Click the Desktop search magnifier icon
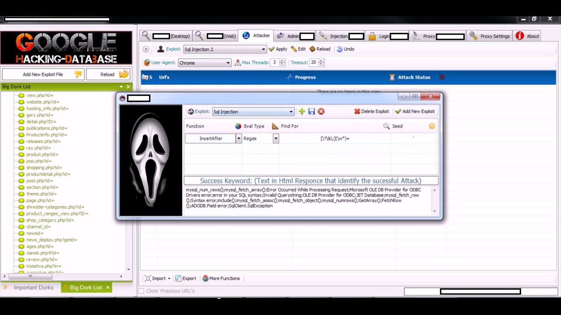 [x=146, y=36]
